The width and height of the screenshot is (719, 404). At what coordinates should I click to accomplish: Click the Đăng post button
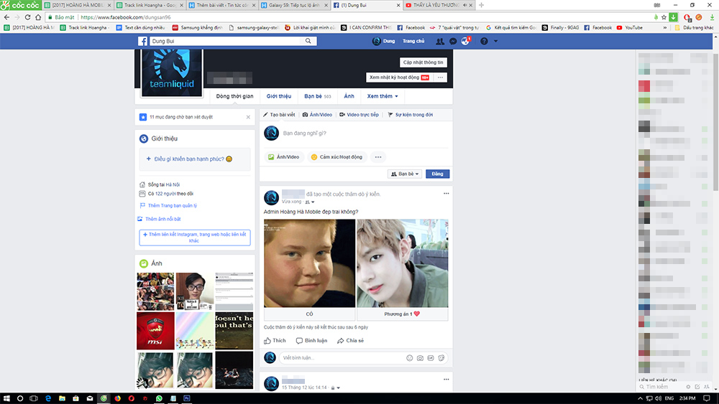coord(437,174)
